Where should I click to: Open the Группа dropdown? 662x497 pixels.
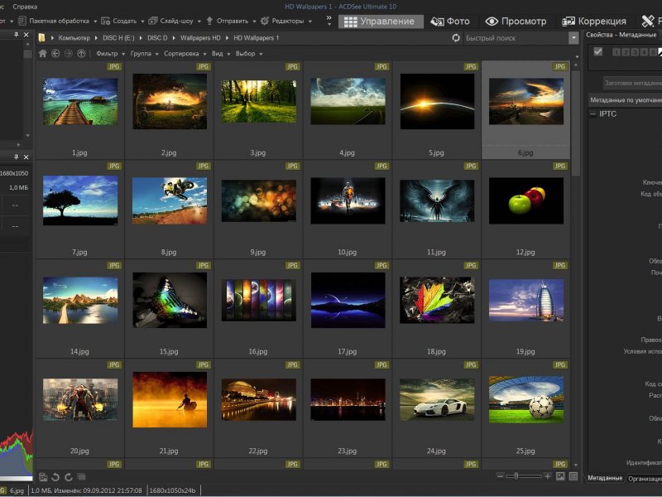click(144, 54)
